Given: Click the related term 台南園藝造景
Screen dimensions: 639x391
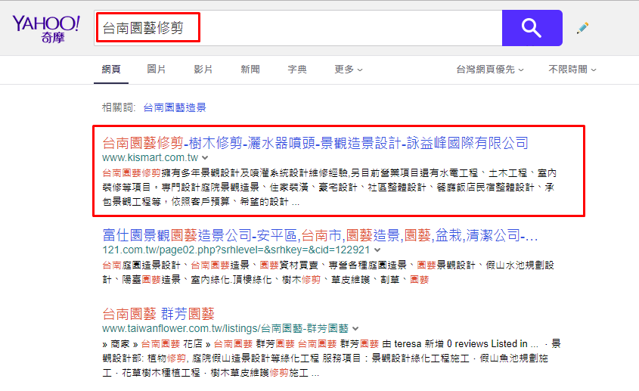Looking at the screenshot, I should click(x=175, y=107).
